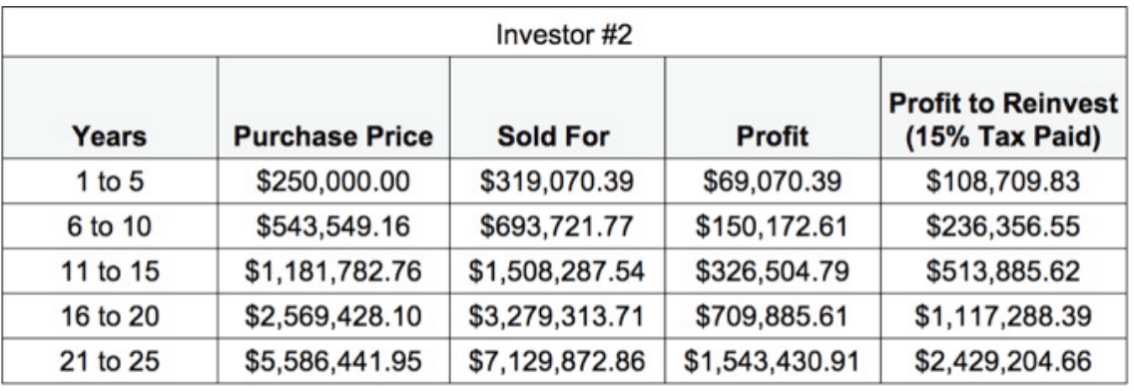Click the $69,070.39 profit cell
This screenshot has width=1134, height=391.
[x=773, y=182]
